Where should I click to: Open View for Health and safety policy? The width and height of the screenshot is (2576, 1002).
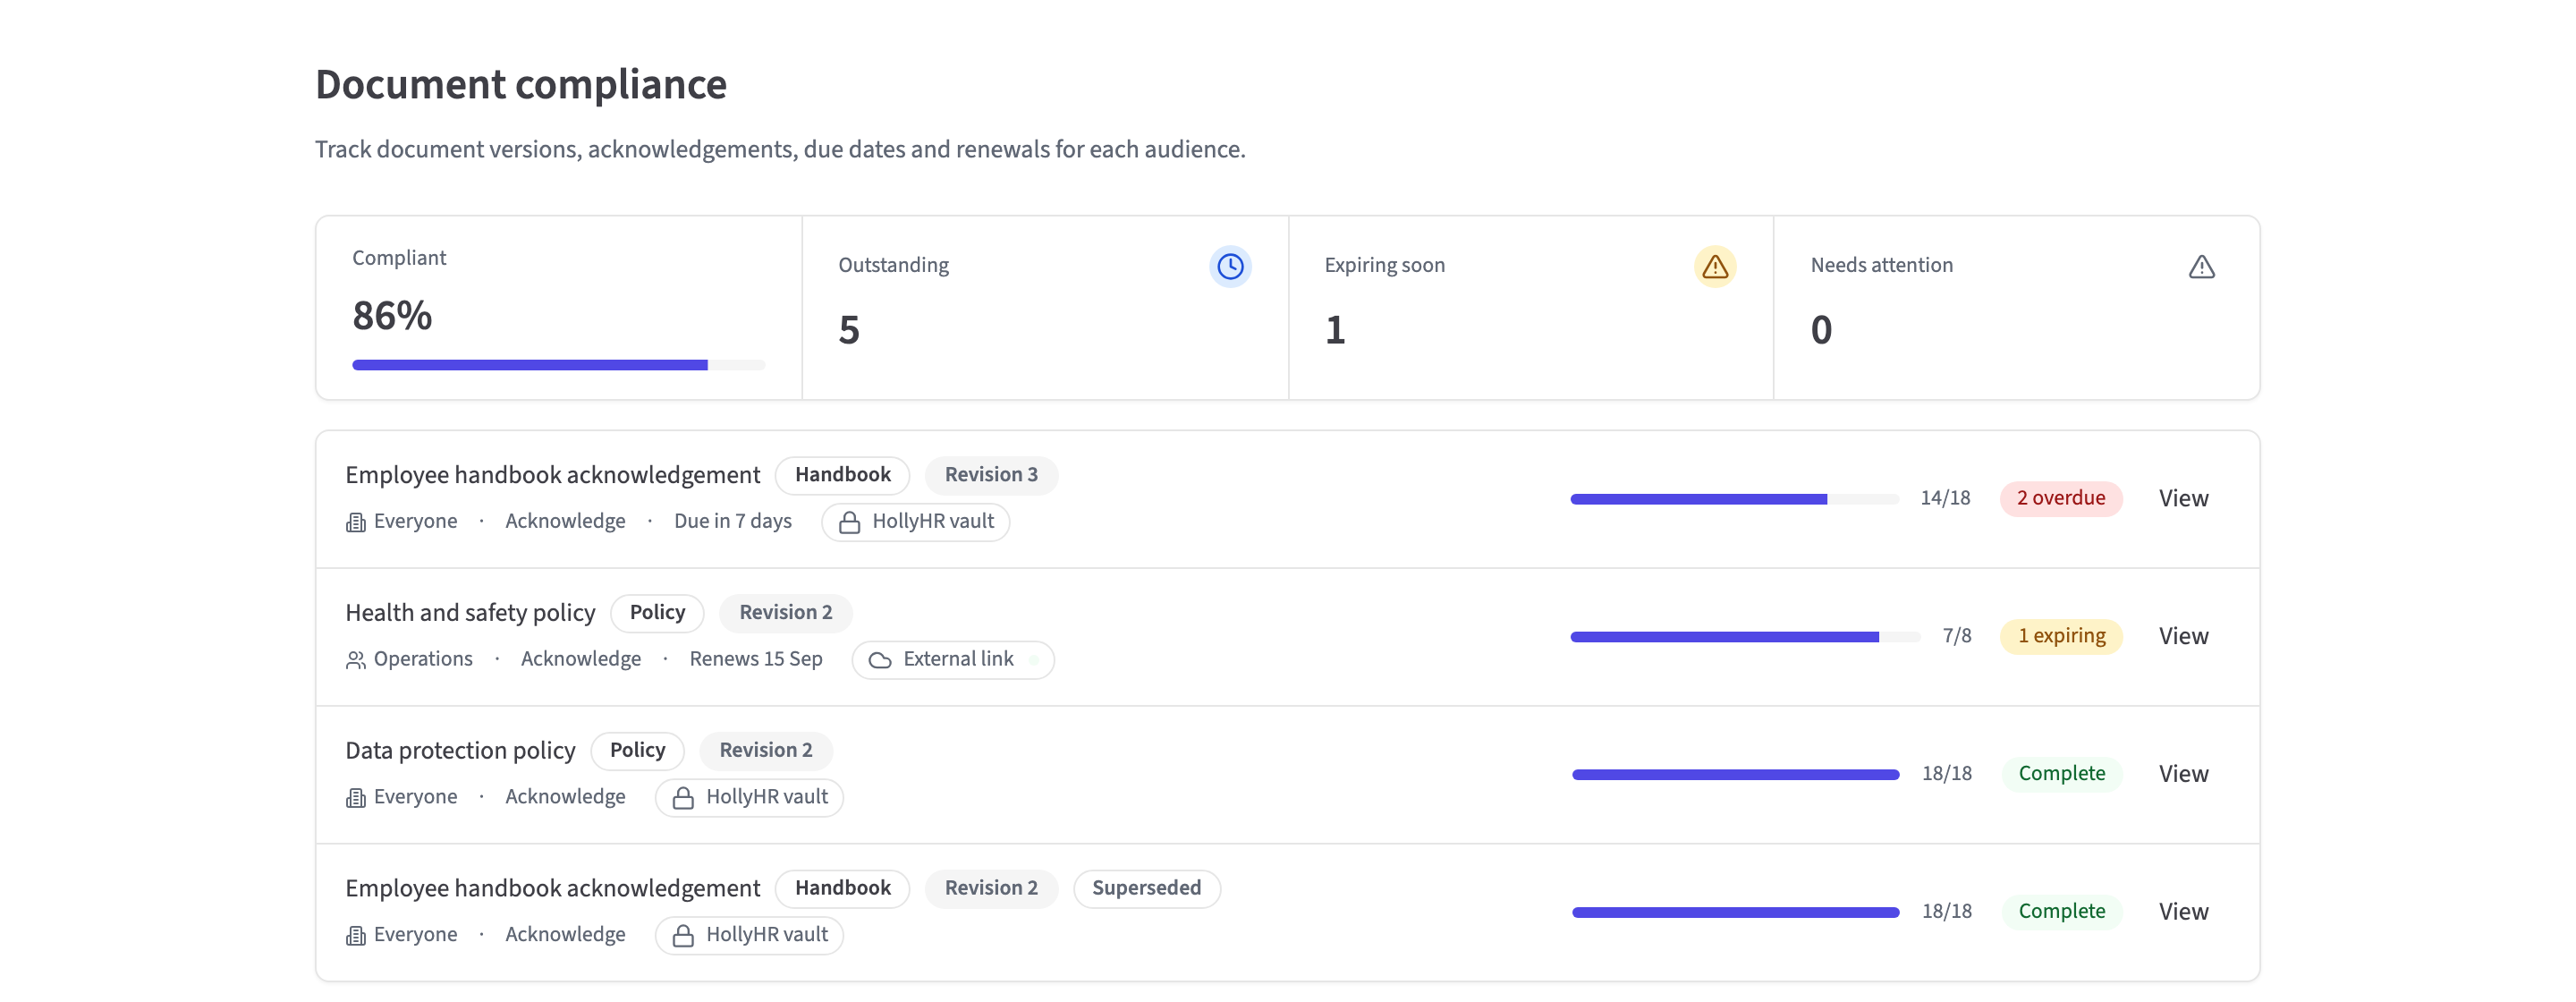[2183, 636]
